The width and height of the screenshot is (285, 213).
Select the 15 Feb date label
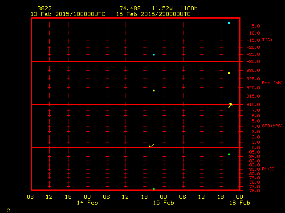[163, 202]
